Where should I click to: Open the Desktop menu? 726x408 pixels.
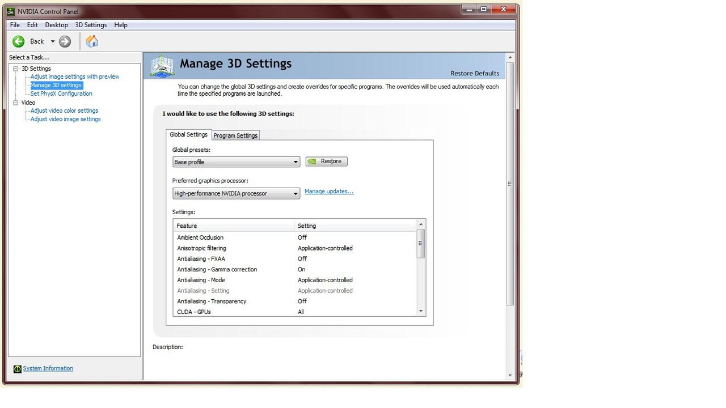tap(56, 25)
